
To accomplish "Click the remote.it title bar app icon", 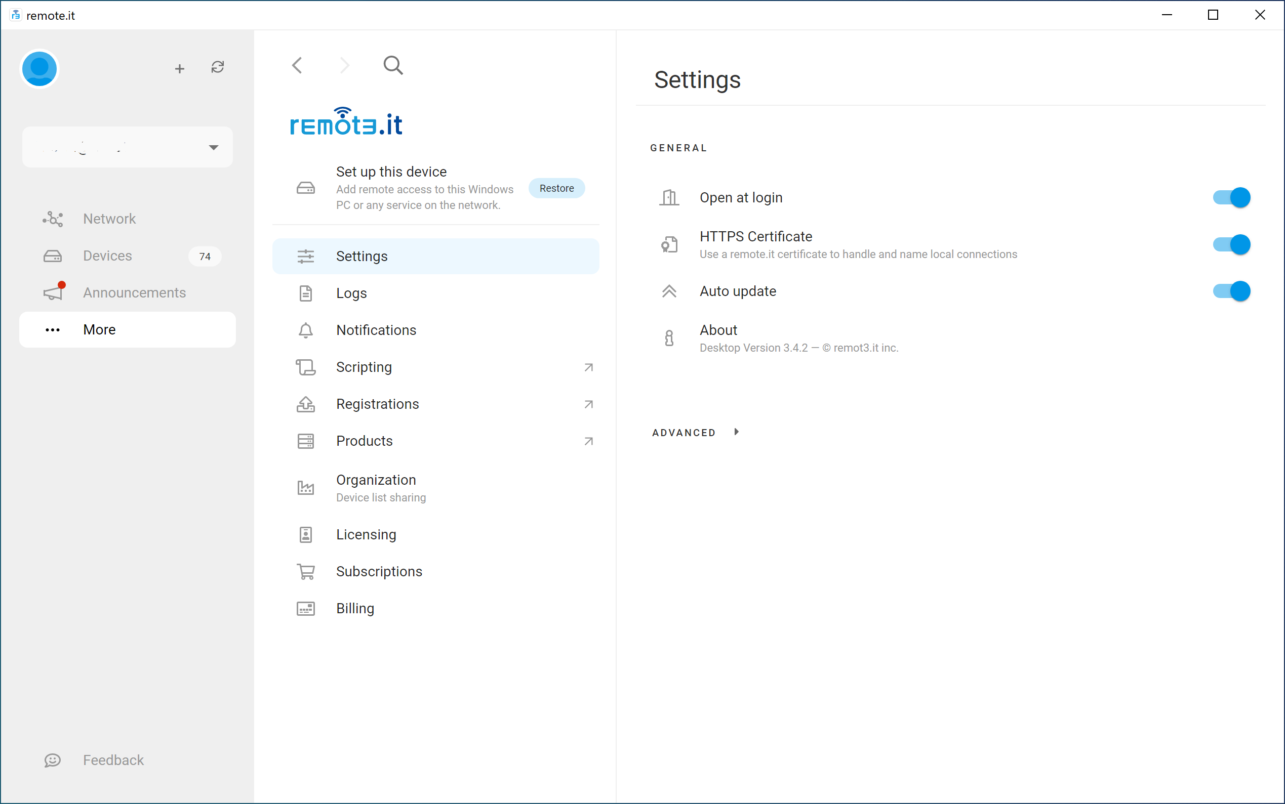I will (x=15, y=15).
